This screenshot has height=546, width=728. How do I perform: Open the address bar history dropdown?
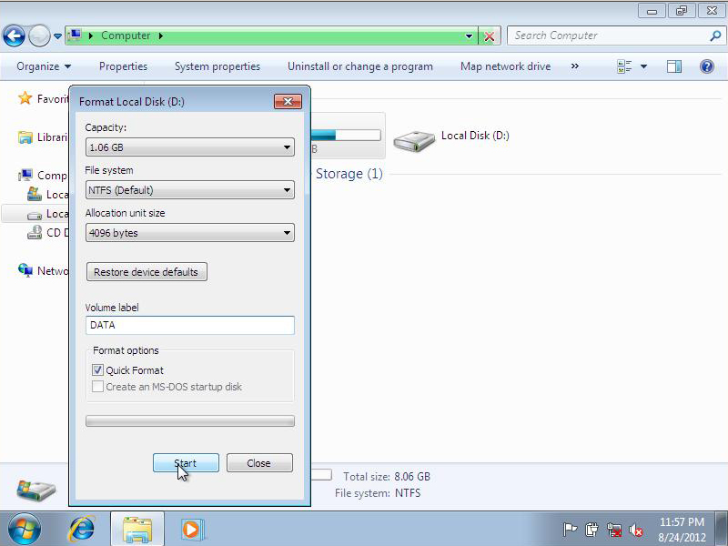(x=469, y=35)
